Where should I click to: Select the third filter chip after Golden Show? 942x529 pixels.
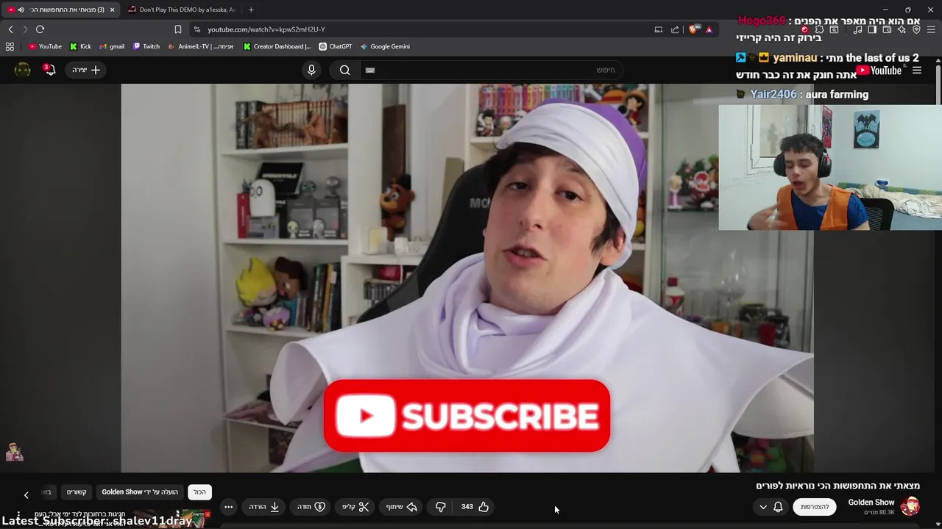tap(77, 492)
